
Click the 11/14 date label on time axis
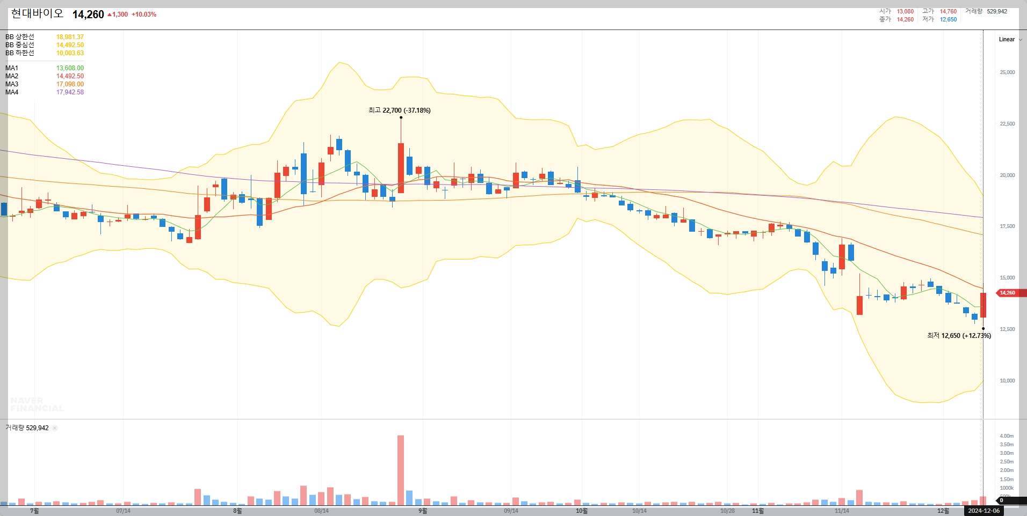click(x=842, y=511)
